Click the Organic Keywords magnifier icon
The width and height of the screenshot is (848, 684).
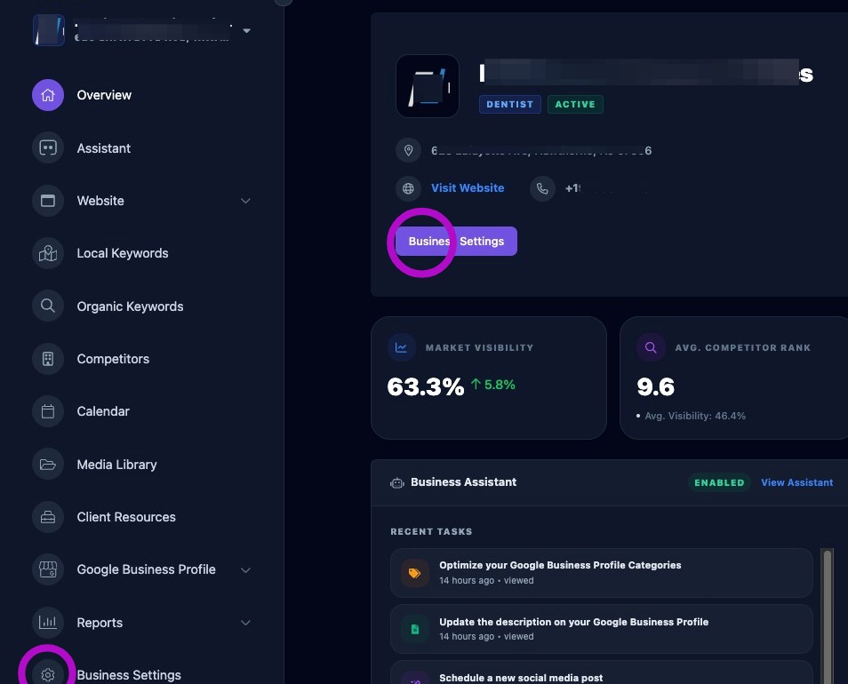pos(48,306)
